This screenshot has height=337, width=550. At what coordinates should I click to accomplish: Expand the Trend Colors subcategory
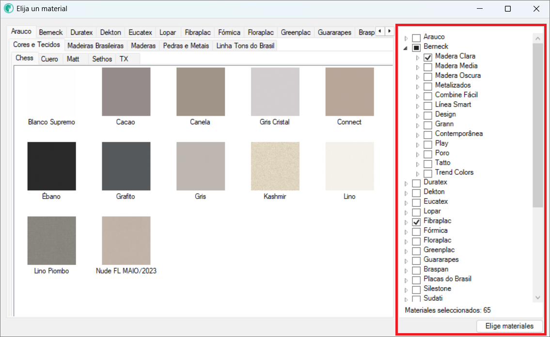(418, 173)
